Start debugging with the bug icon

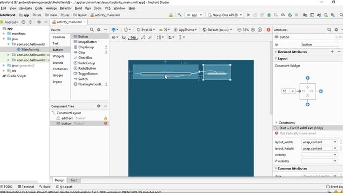(x=269, y=15)
